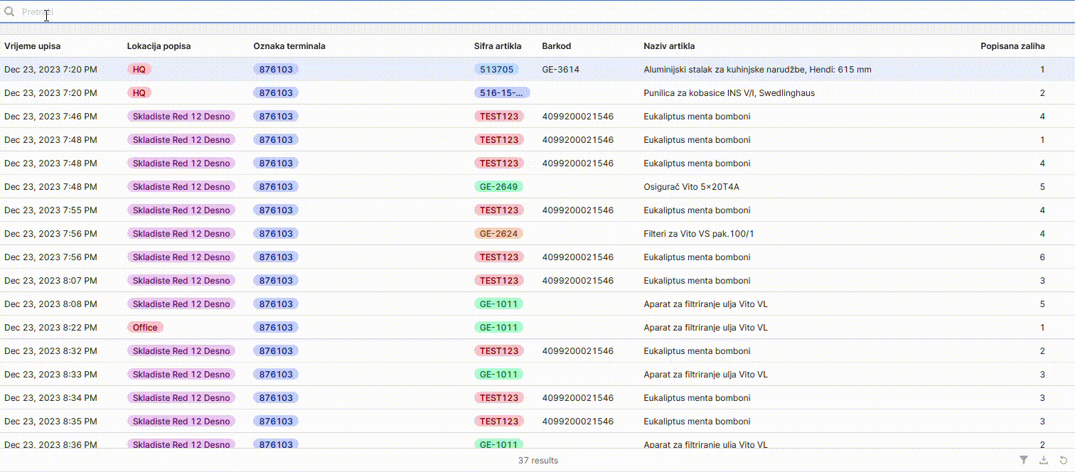Click GE-1011 tag in 8:33 PM row

tap(498, 375)
